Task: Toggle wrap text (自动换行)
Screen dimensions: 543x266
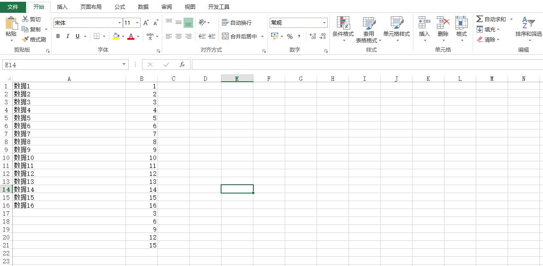Action: 237,23
